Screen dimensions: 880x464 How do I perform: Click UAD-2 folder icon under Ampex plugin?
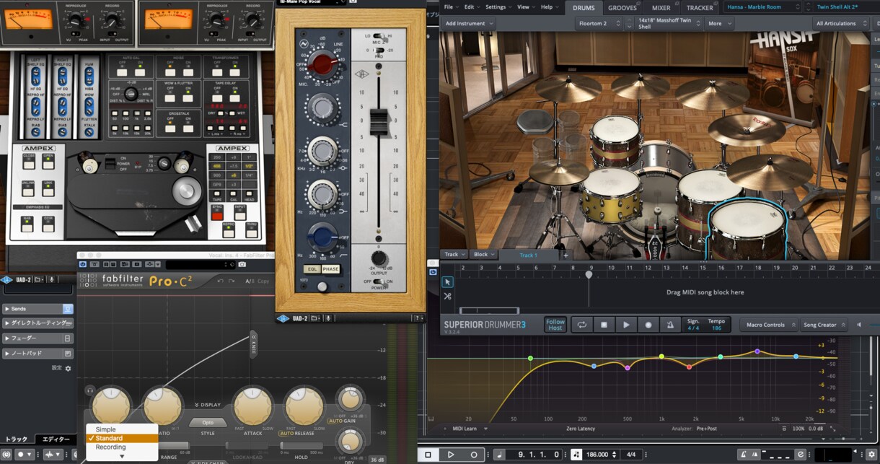click(39, 279)
